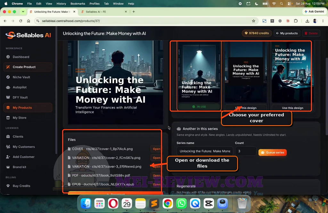Screen dimensions: 328x213
Task: Open the Bookmarks menu in menu bar
Action: 78,4
